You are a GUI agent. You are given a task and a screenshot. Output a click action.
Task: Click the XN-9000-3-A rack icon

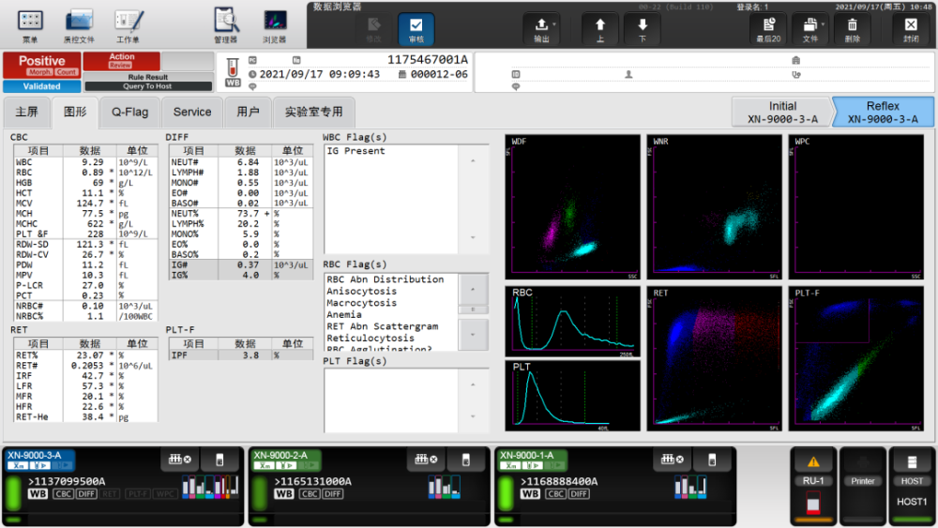(179, 460)
